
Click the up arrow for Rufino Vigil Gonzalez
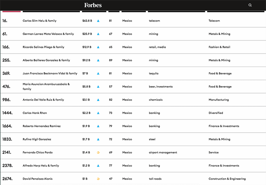click(x=98, y=139)
